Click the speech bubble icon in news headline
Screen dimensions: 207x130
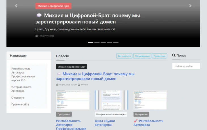coord(59,74)
